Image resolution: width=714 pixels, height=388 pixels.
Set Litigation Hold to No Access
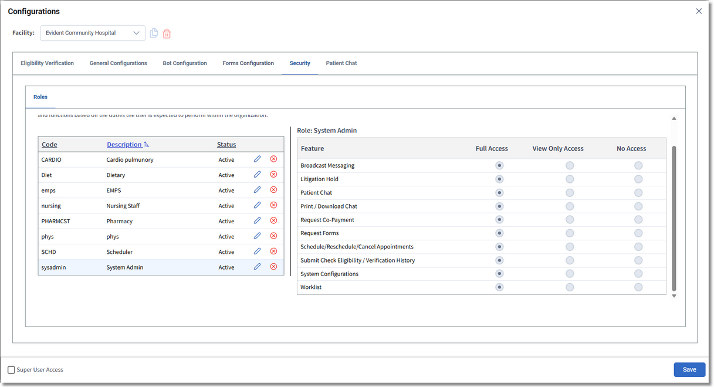(638, 179)
